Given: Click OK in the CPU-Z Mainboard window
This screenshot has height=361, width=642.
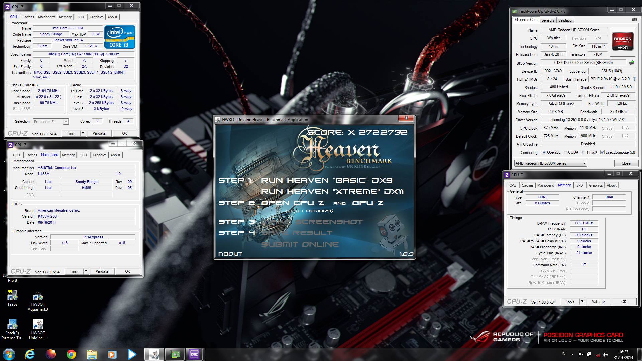Looking at the screenshot, I should tap(127, 271).
